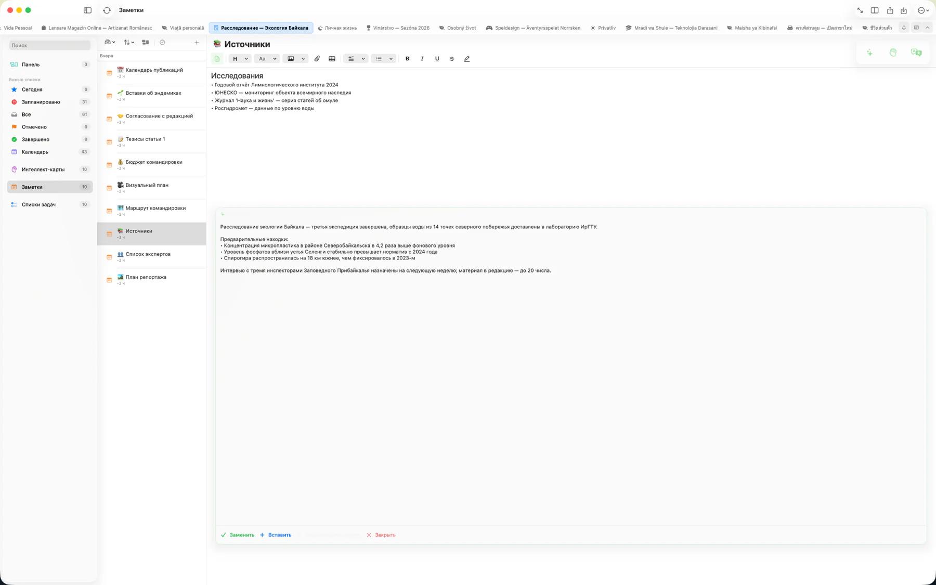Click the Заменить button
Image resolution: width=936 pixels, height=585 pixels.
[x=238, y=535]
